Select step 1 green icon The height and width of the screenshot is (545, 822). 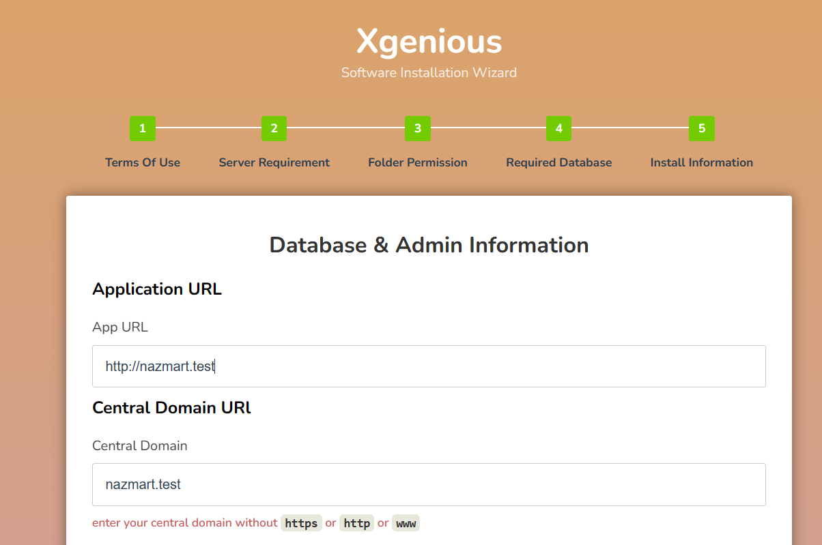point(142,128)
